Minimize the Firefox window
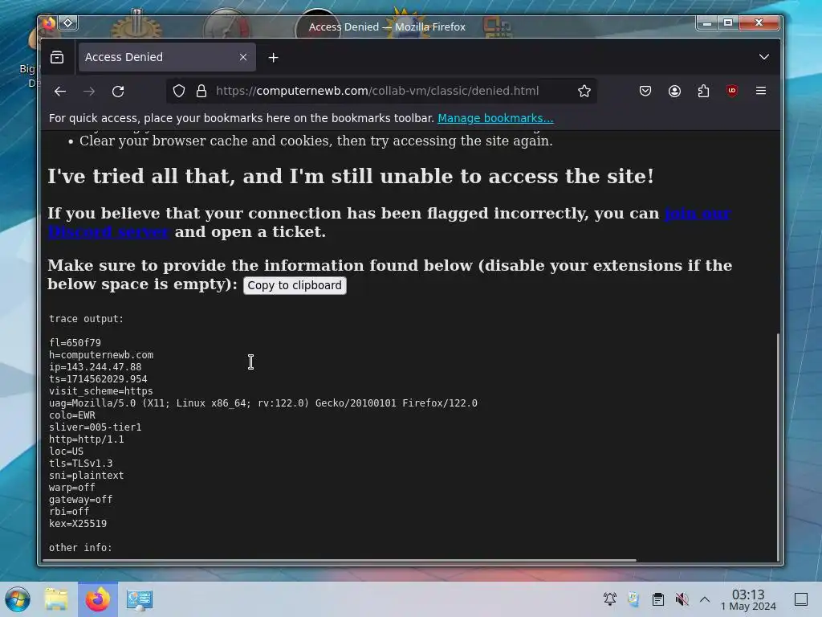The image size is (822, 617). [706, 23]
